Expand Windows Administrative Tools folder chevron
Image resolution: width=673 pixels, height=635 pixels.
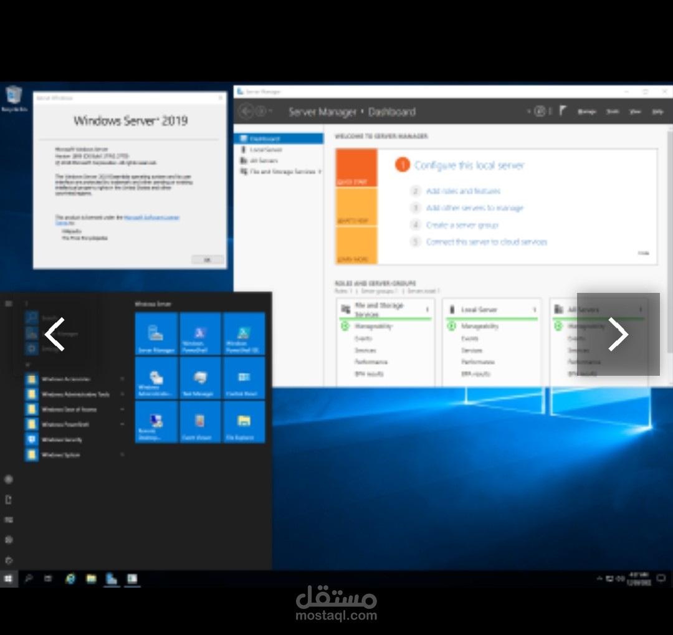click(x=122, y=394)
